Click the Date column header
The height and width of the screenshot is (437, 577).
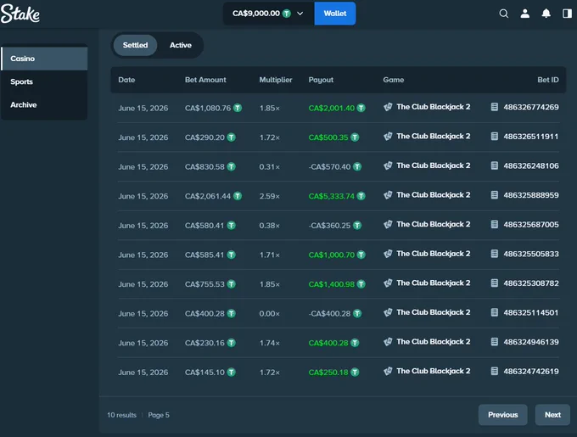click(126, 80)
